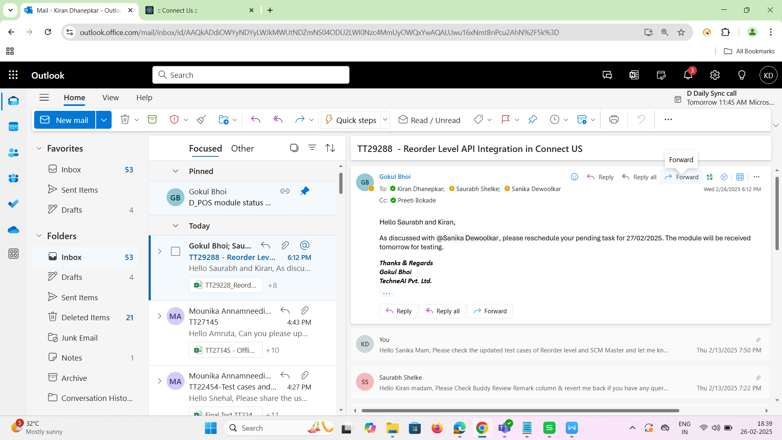
Task: Open More apps icon in left sidebar
Action: coord(13,254)
